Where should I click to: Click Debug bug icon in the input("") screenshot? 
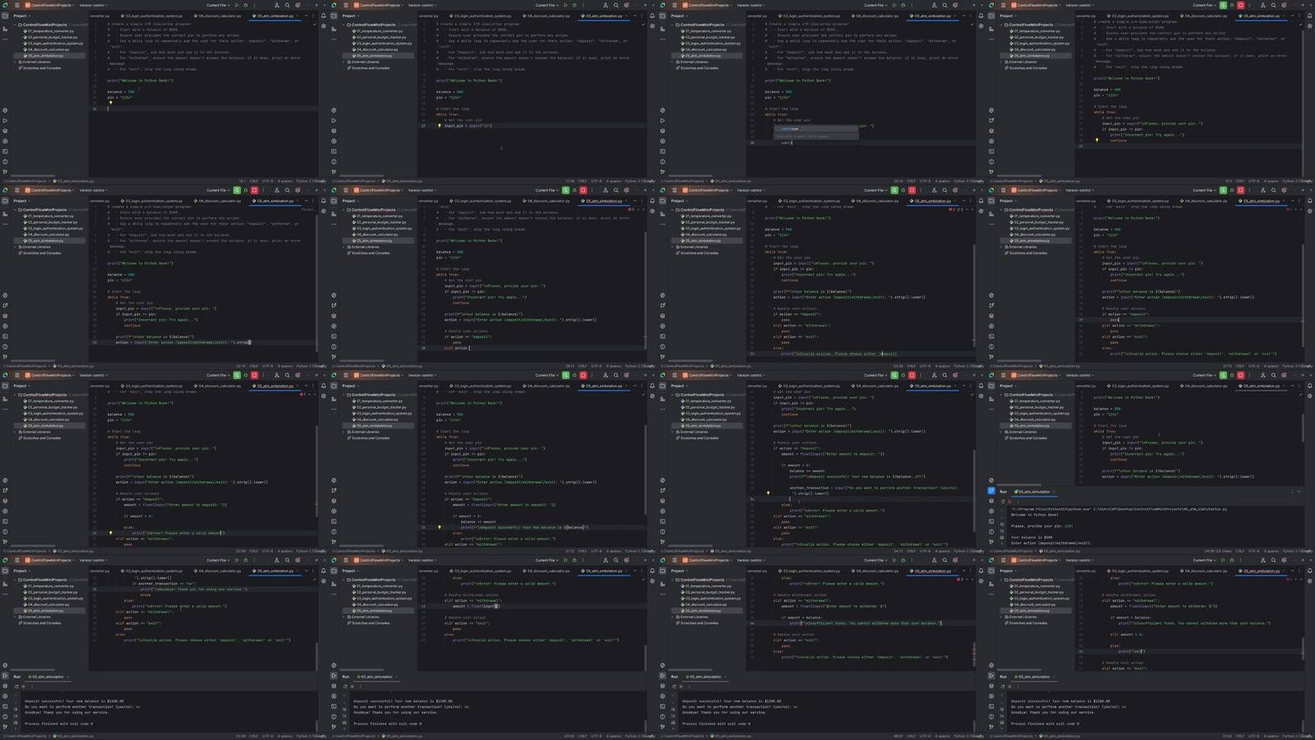click(574, 5)
